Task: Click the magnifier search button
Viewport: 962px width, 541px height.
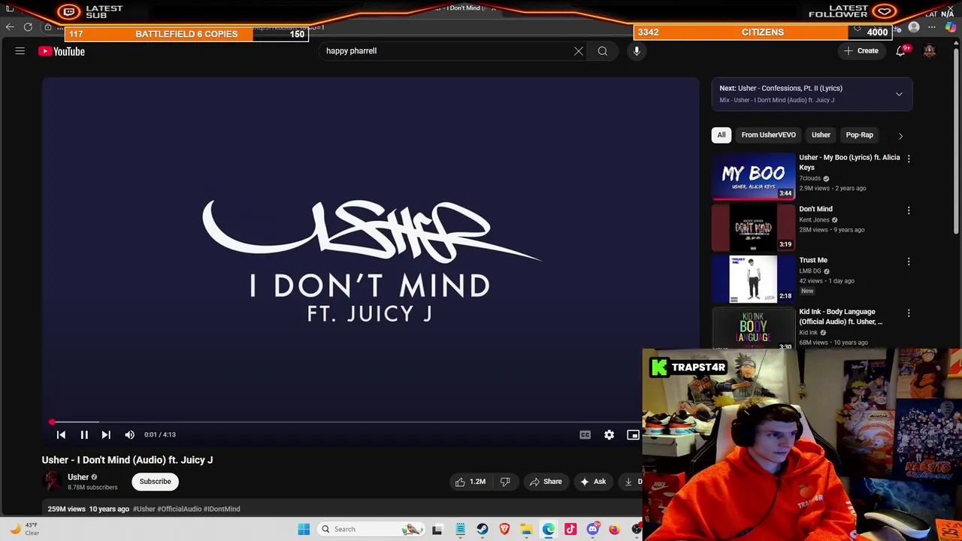Action: (603, 51)
